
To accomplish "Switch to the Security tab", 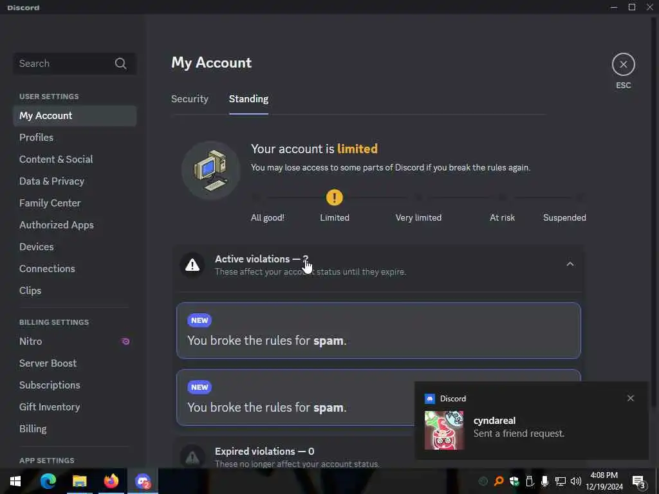I will coord(190,98).
